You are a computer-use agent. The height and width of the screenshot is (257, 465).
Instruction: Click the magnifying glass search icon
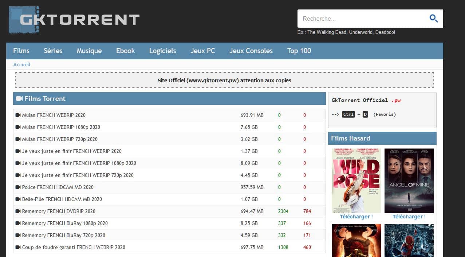point(433,19)
